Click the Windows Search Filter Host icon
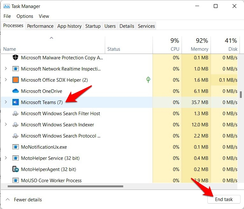 (x=16, y=114)
